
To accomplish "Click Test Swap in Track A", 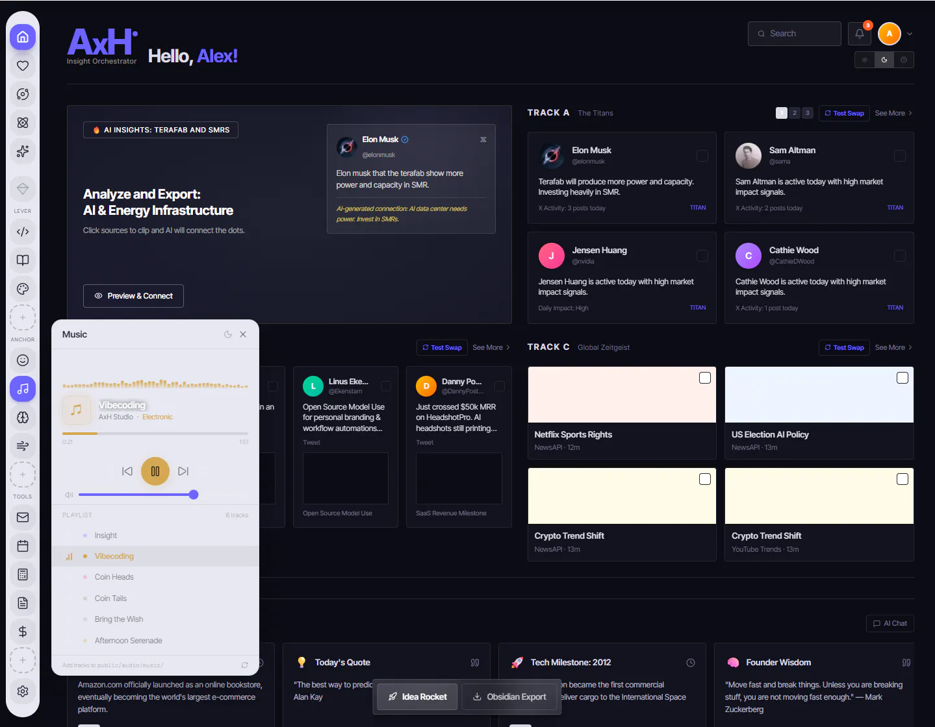I will point(845,113).
